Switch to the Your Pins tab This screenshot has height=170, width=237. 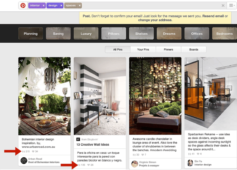(143, 49)
